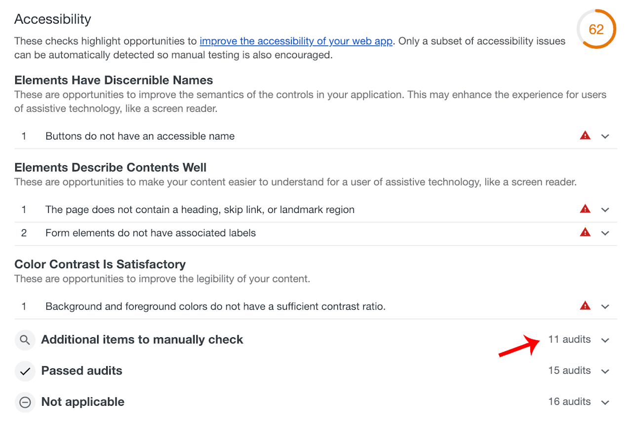Click warning icon for form labels audit

click(x=585, y=232)
